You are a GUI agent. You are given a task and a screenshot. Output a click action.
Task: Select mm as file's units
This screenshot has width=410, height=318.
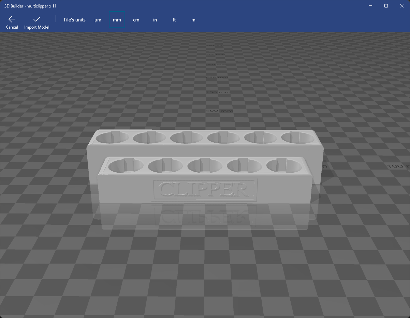click(117, 20)
